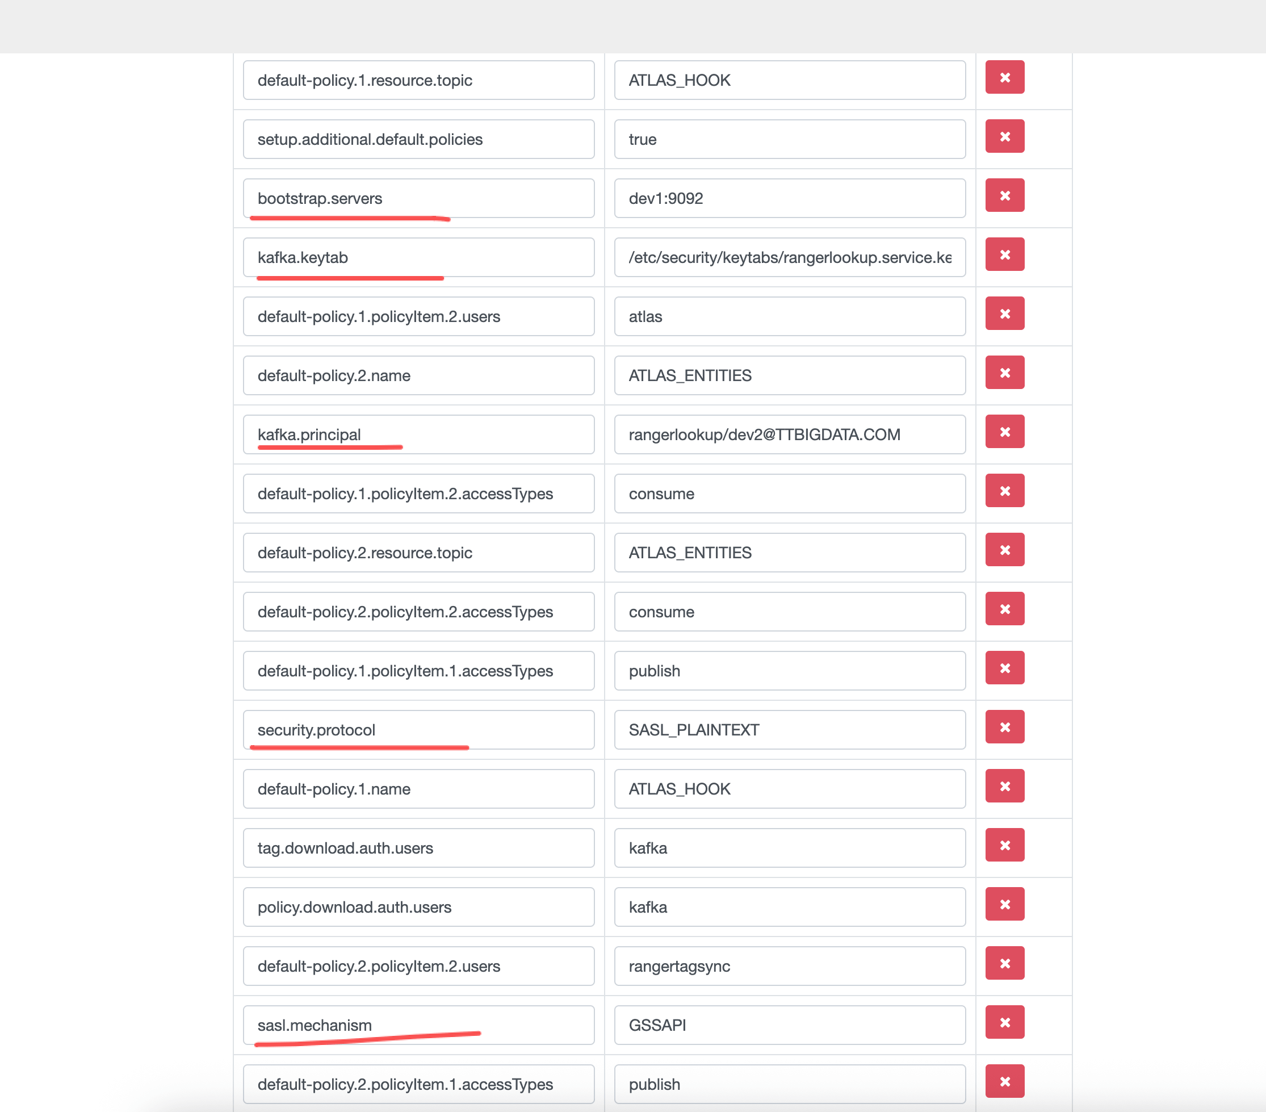1266x1112 pixels.
Task: Edit the rangertagsync value field
Action: (x=789, y=967)
